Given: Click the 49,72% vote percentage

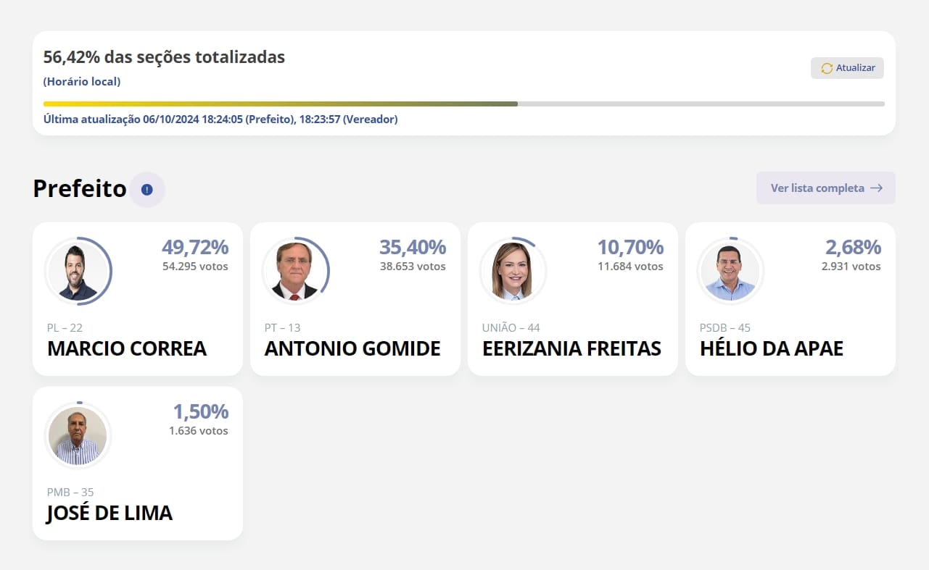Looking at the screenshot, I should [195, 248].
